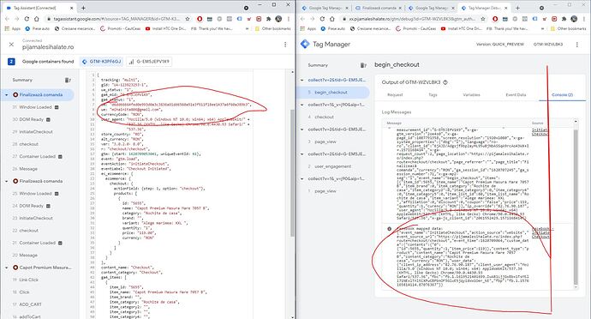The image size is (591, 319).
Task: Switch to the Request tab
Action: coord(395,94)
